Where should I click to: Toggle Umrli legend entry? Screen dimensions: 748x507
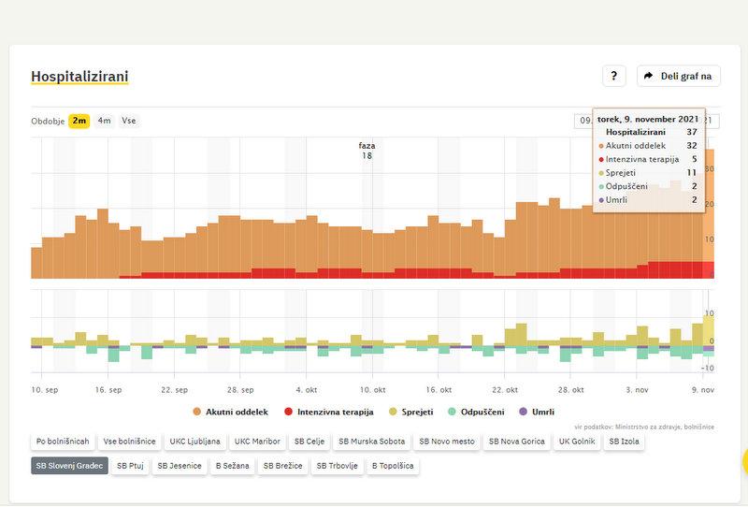click(x=536, y=412)
